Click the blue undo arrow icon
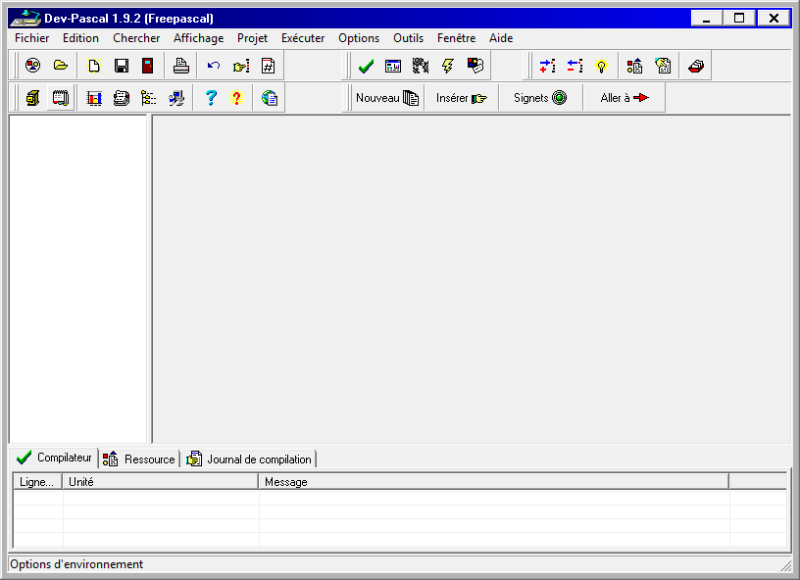The width and height of the screenshot is (800, 580). tap(213, 66)
